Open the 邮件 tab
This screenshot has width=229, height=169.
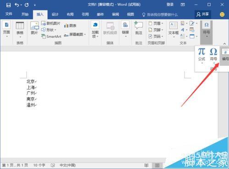pyautogui.click(x=100, y=14)
